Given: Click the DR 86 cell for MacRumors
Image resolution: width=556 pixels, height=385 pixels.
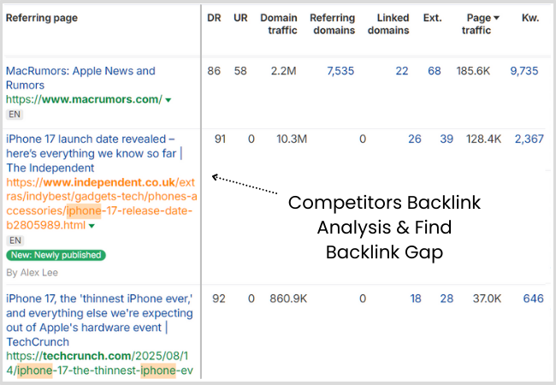Looking at the screenshot, I should pyautogui.click(x=214, y=71).
